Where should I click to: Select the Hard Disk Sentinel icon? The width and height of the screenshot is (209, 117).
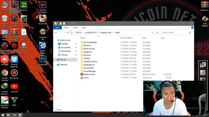coord(5,102)
